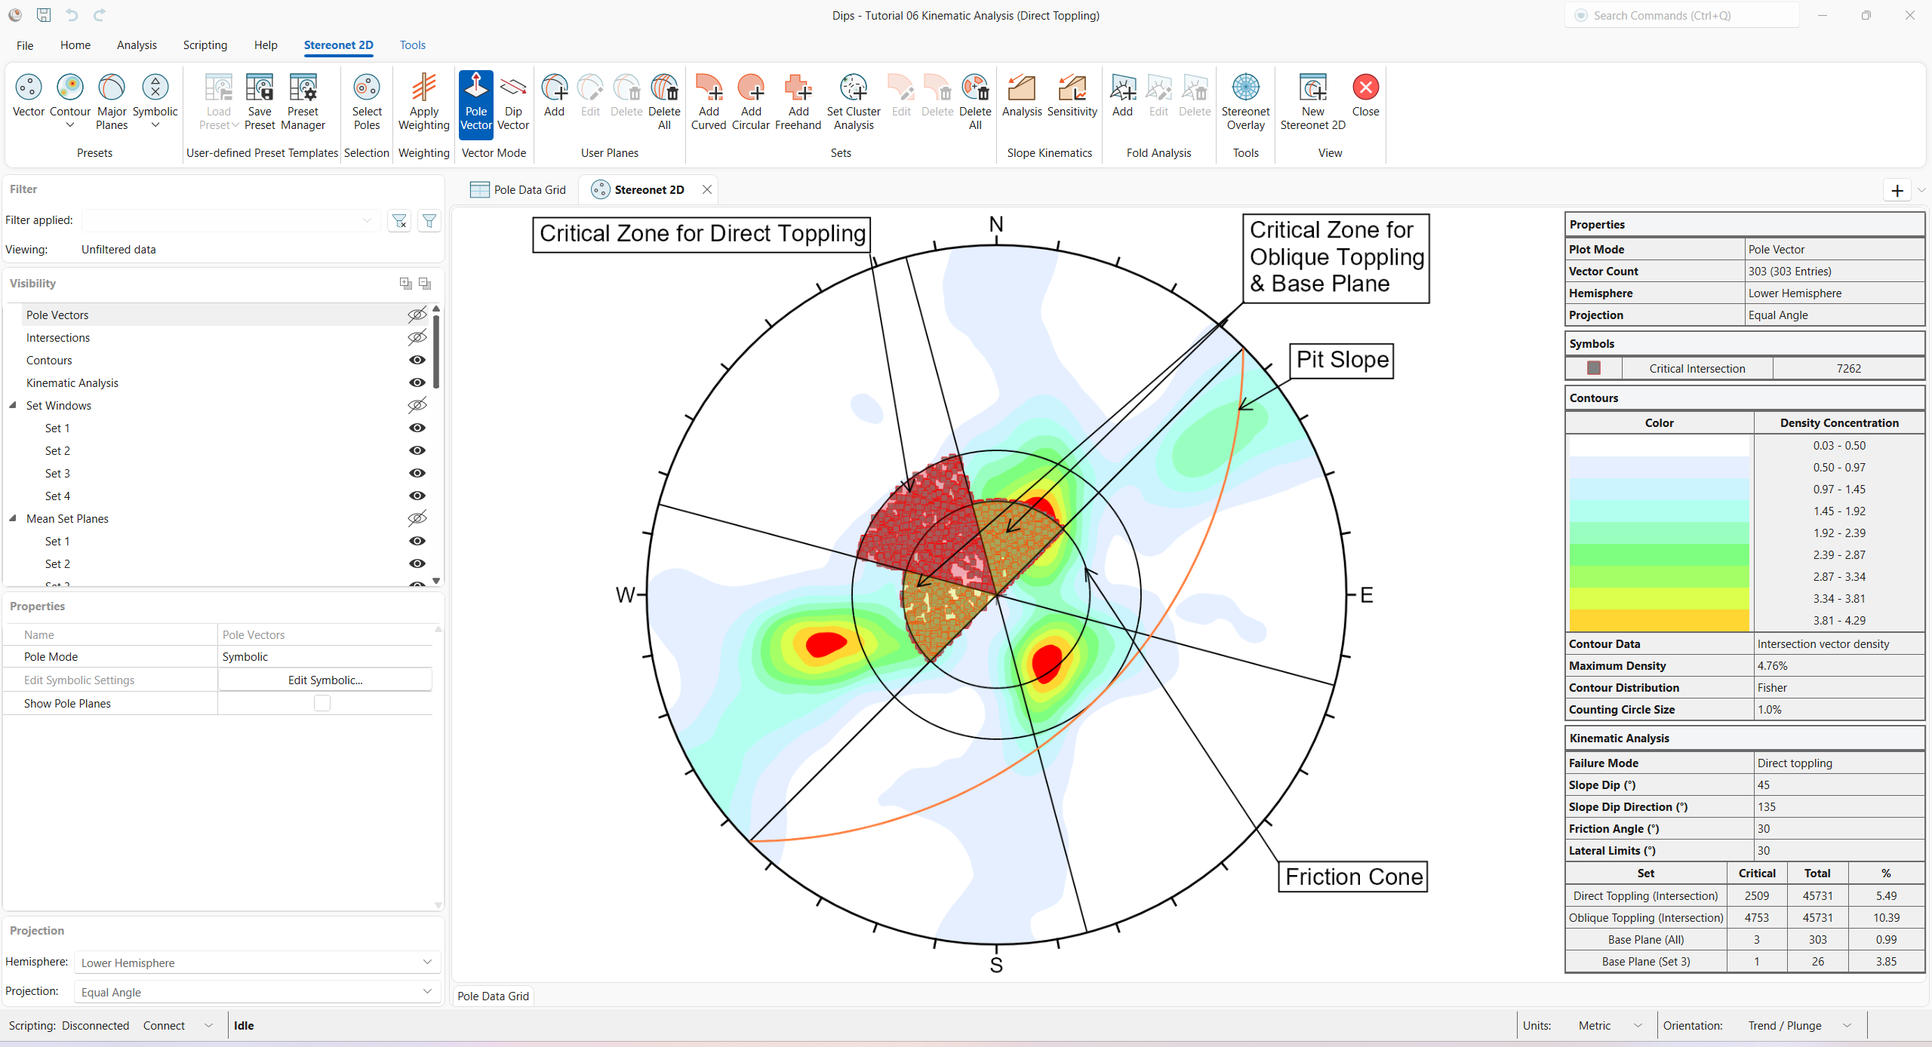Click the Edit Symbolic... button
The image size is (1932, 1047).
pyautogui.click(x=325, y=680)
